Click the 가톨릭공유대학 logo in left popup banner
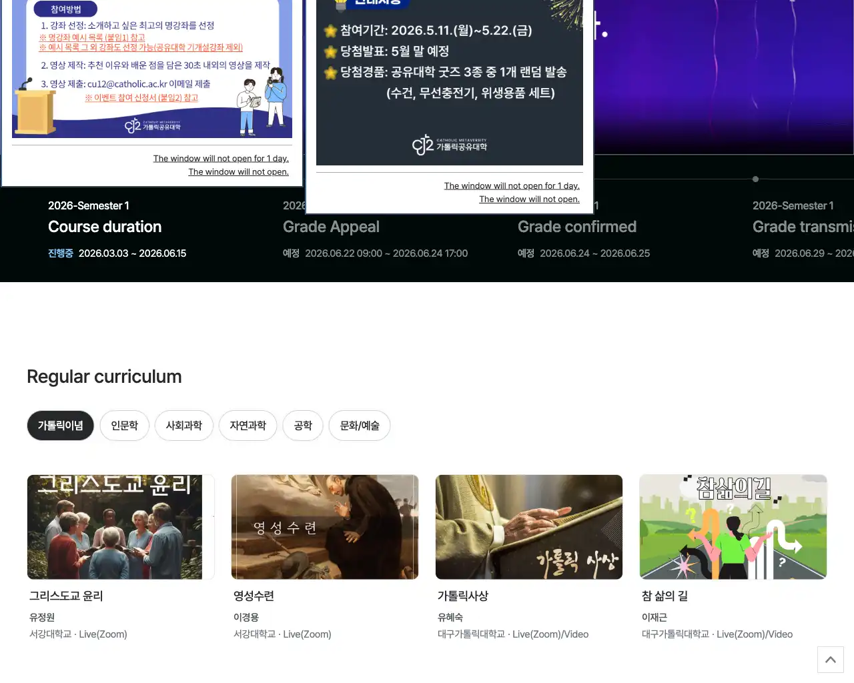The height and width of the screenshot is (683, 854). [153, 125]
